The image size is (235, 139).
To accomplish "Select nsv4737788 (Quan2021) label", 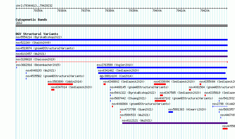I will pos(137,109).
